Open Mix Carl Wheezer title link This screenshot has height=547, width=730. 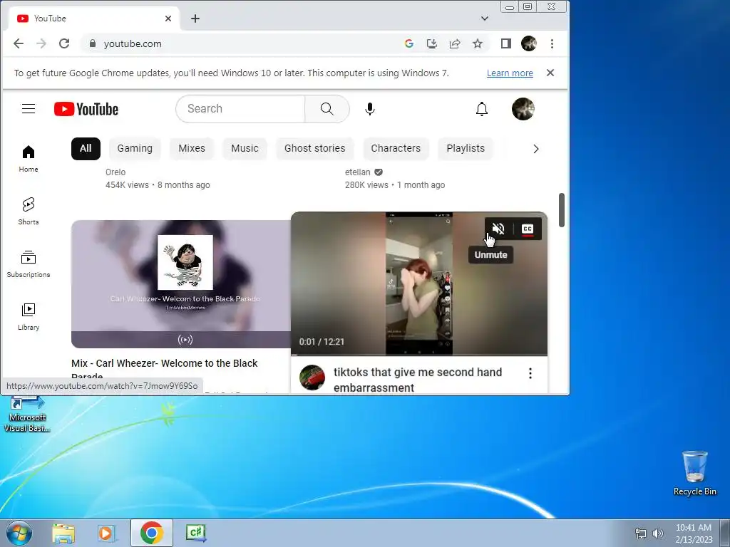pos(165,370)
